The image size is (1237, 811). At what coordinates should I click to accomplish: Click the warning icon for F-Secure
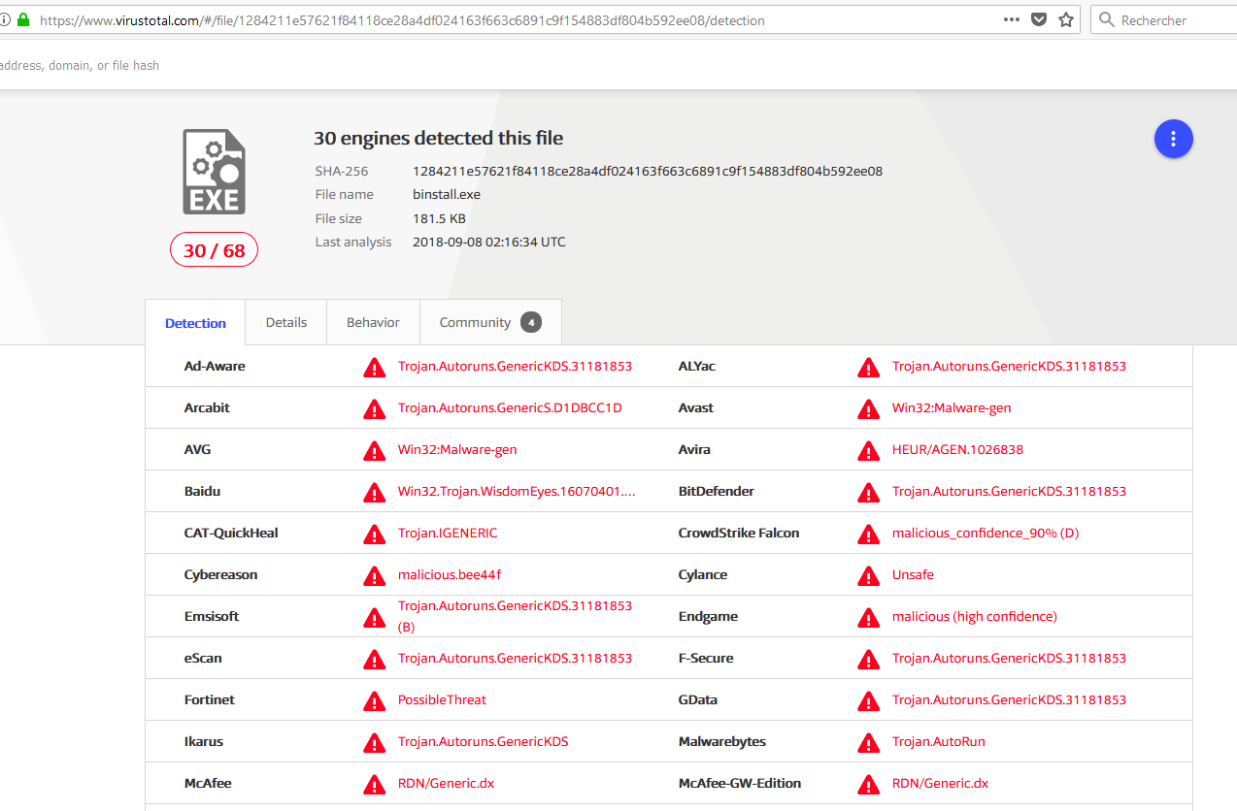click(x=868, y=659)
